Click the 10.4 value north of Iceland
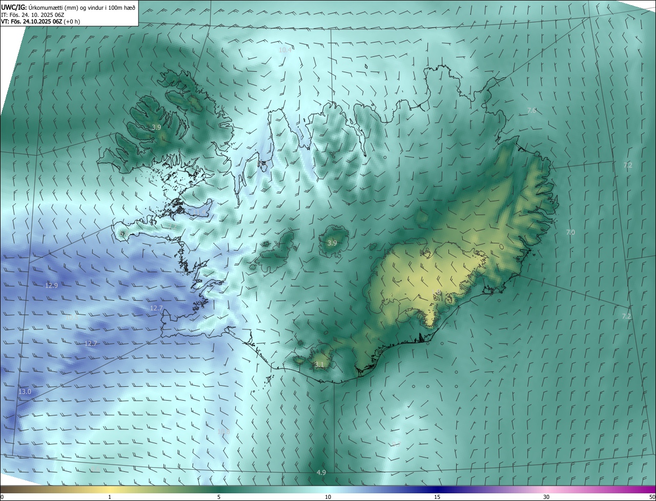This screenshot has height=501, width=656. coord(285,50)
